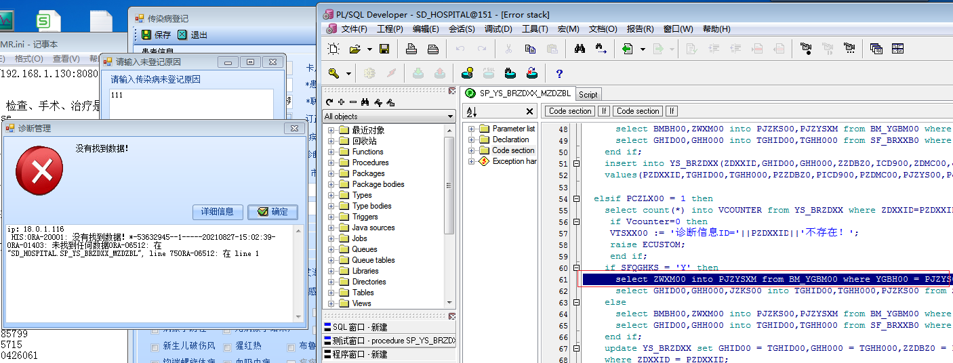Click the Save disk icon in PL/SQL toolbar
953x363 pixels.
(384, 49)
